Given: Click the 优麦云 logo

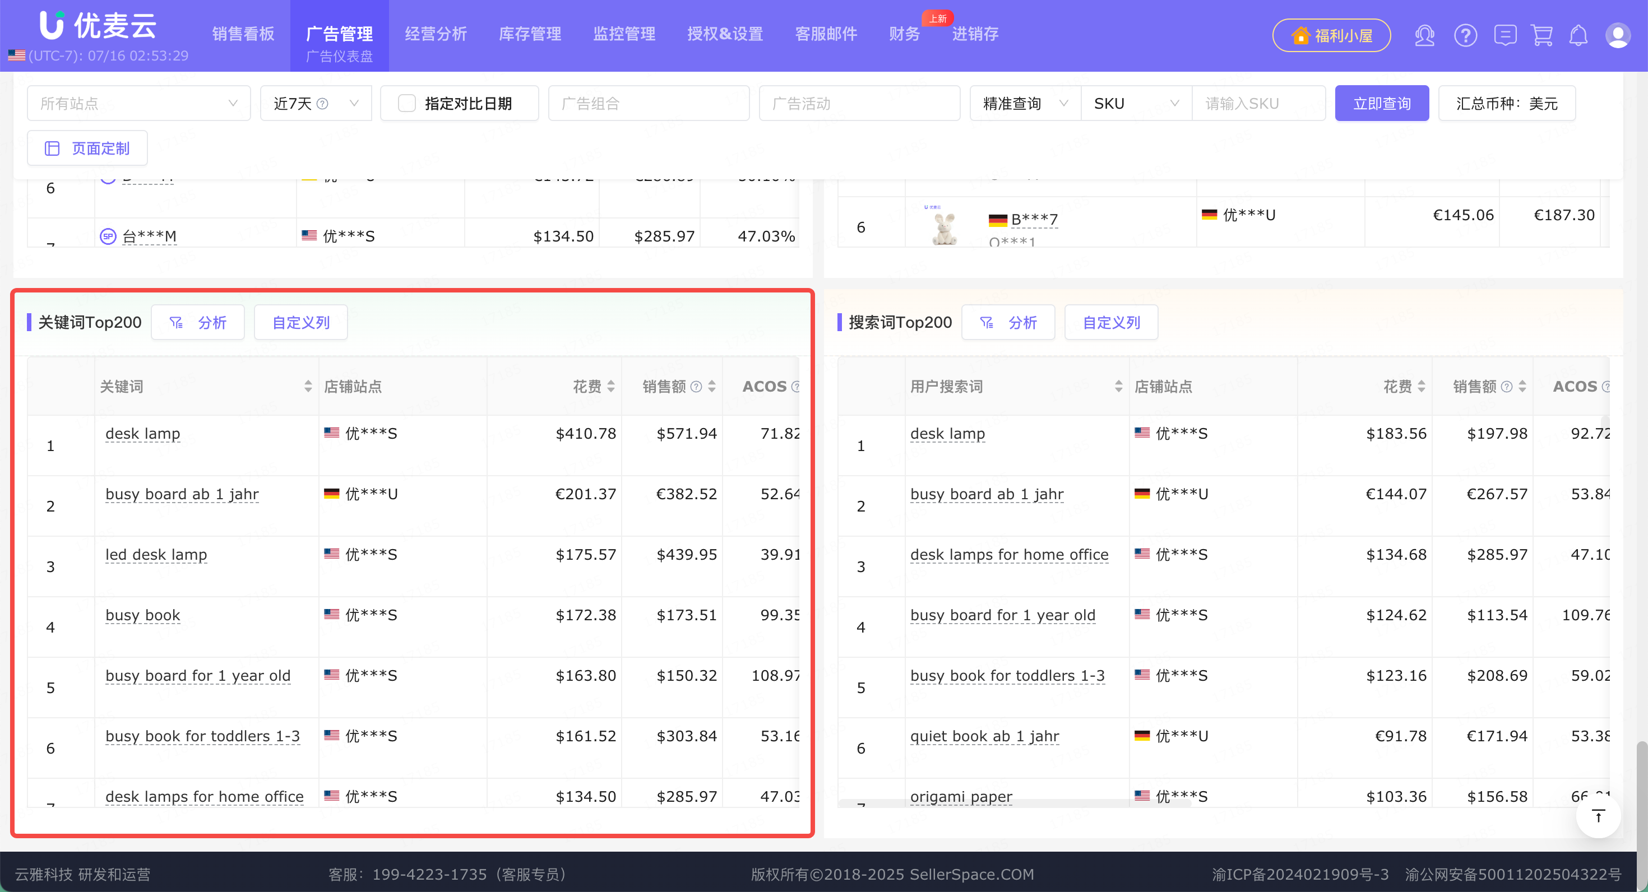Looking at the screenshot, I should 98,26.
